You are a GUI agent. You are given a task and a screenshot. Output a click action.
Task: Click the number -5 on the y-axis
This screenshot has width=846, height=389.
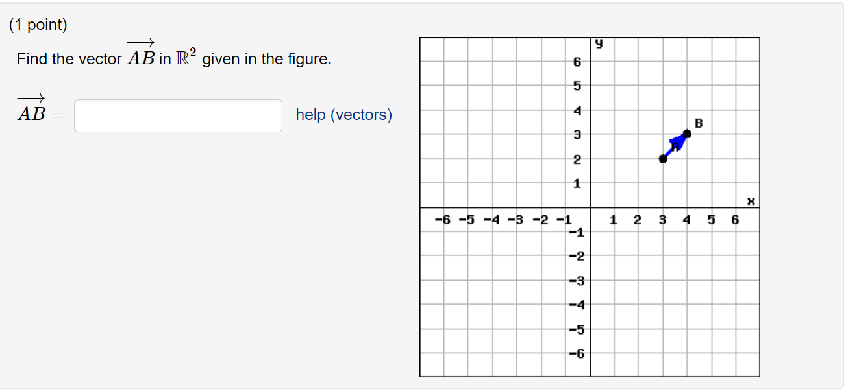pos(577,329)
